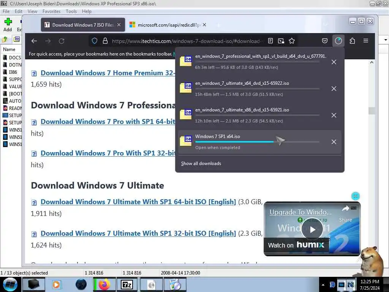The width and height of the screenshot is (389, 292).
Task: Open Download Windows 7 Pro with SP1 64-bit link
Action: (x=108, y=122)
